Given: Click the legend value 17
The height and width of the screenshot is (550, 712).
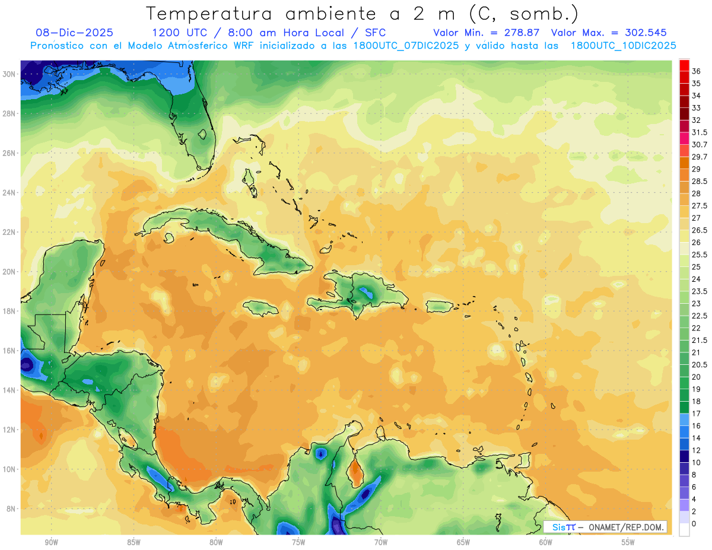Looking at the screenshot, I should (x=697, y=414).
